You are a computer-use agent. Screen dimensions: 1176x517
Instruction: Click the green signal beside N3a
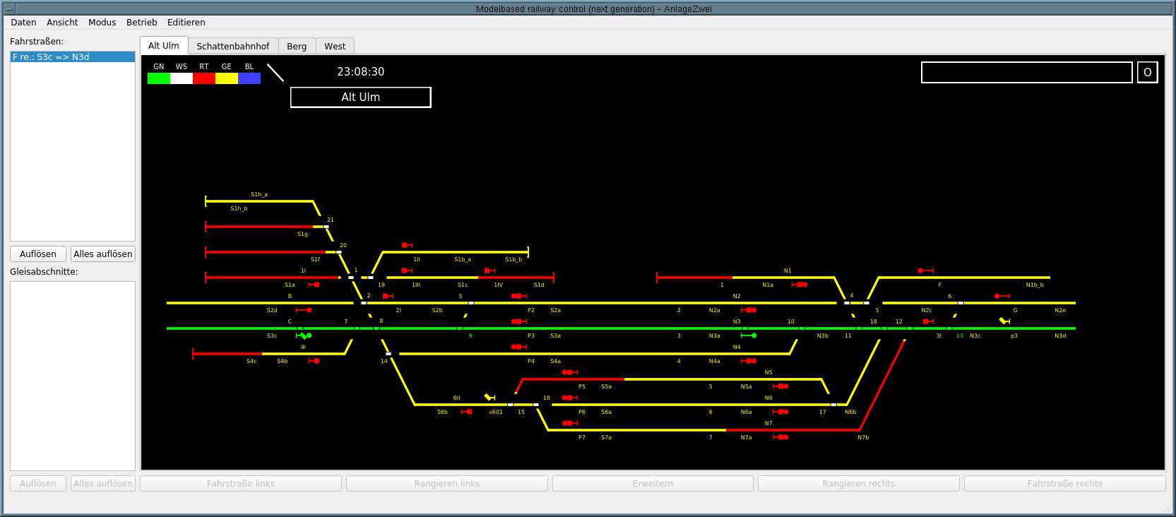pyautogui.click(x=749, y=335)
